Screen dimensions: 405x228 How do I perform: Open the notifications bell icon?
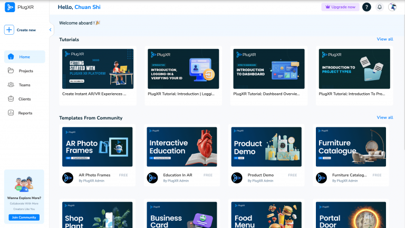[379, 7]
